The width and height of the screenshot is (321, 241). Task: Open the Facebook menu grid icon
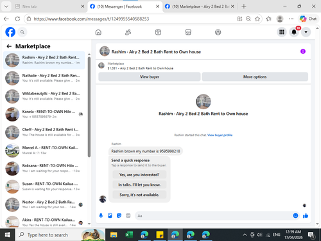(282, 32)
